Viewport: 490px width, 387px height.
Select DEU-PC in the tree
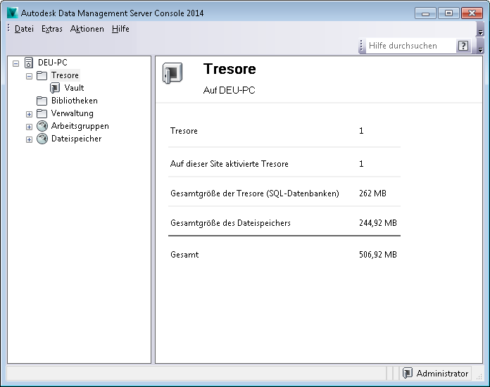tap(53, 63)
